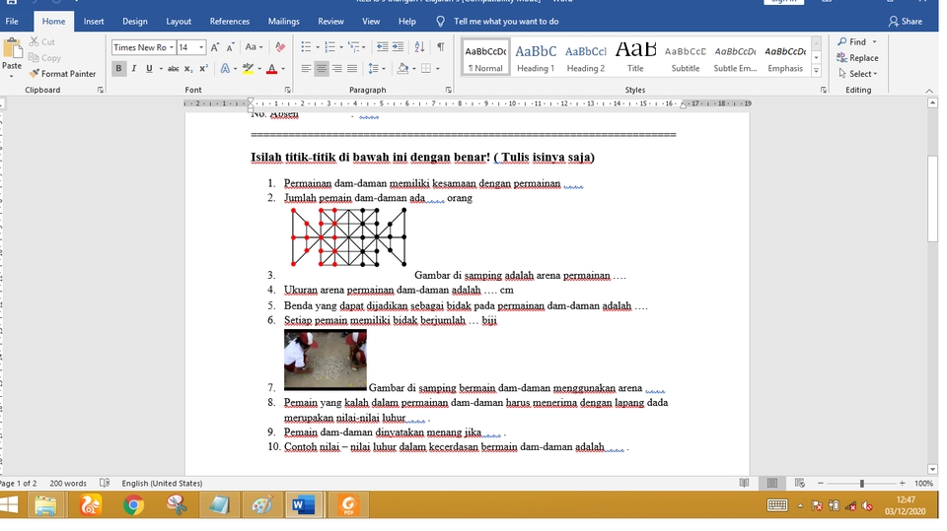Viewport: 947px width, 531px height.
Task: Open the numbering list dropdown
Action: pyautogui.click(x=341, y=47)
